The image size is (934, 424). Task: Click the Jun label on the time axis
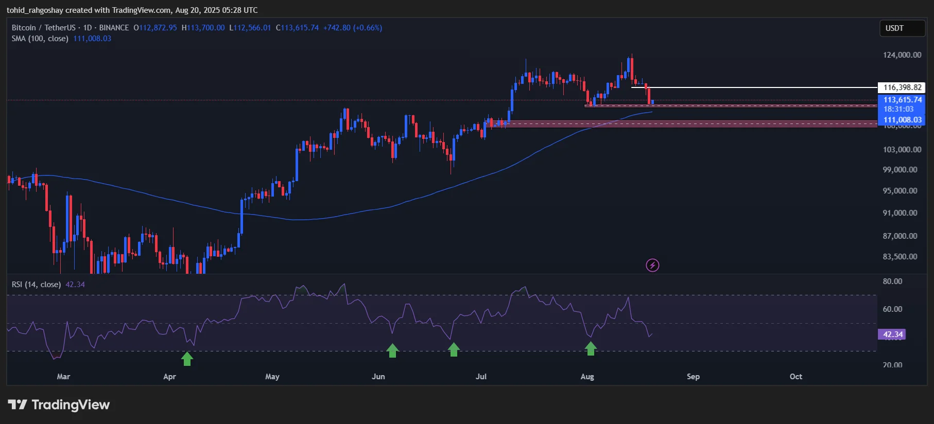[x=378, y=377]
